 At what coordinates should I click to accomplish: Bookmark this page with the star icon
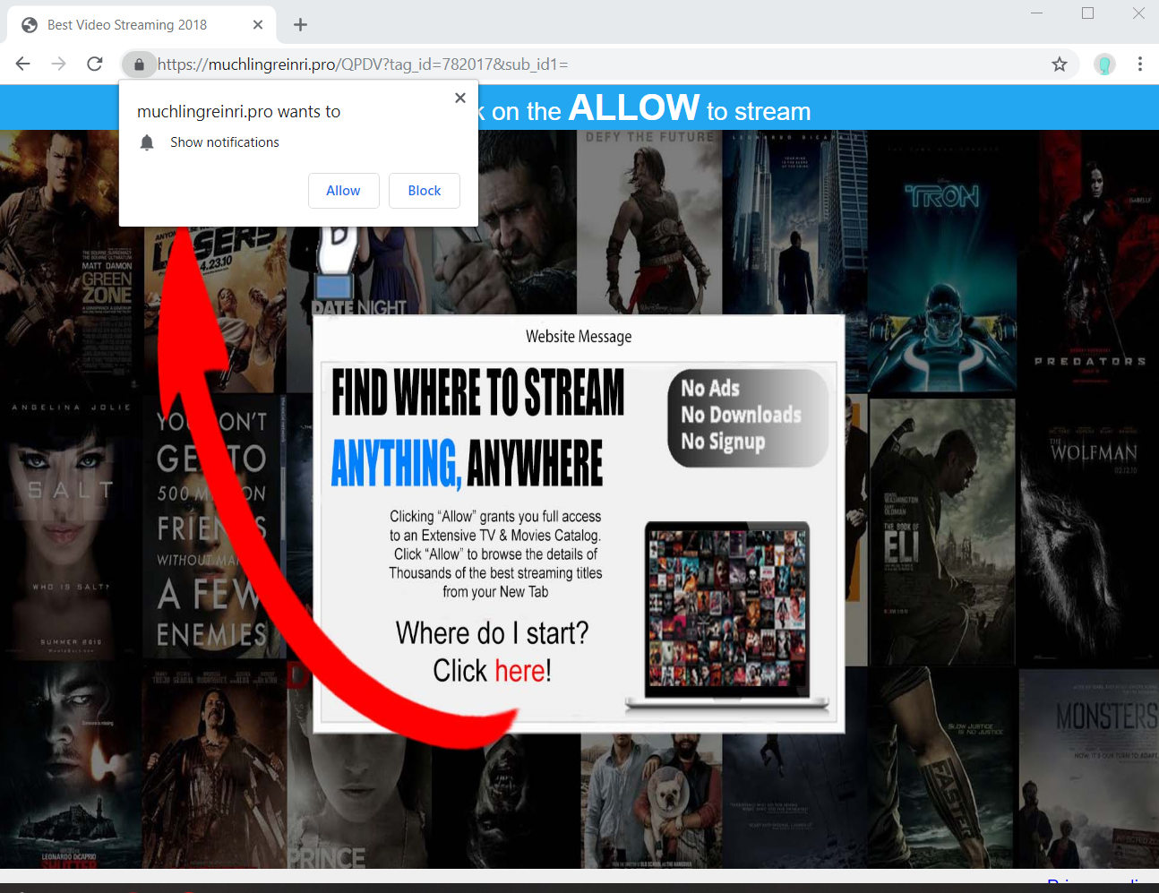1060,64
